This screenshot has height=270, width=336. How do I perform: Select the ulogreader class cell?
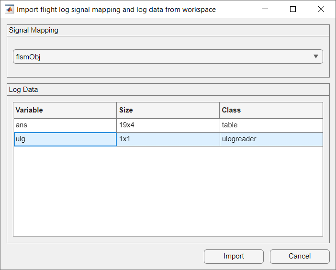pyautogui.click(x=271, y=139)
